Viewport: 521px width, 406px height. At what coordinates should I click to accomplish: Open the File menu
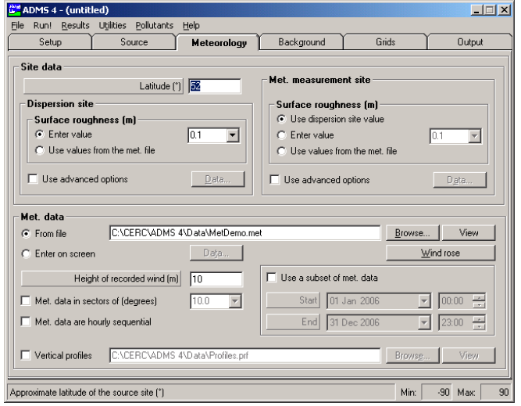(x=17, y=26)
